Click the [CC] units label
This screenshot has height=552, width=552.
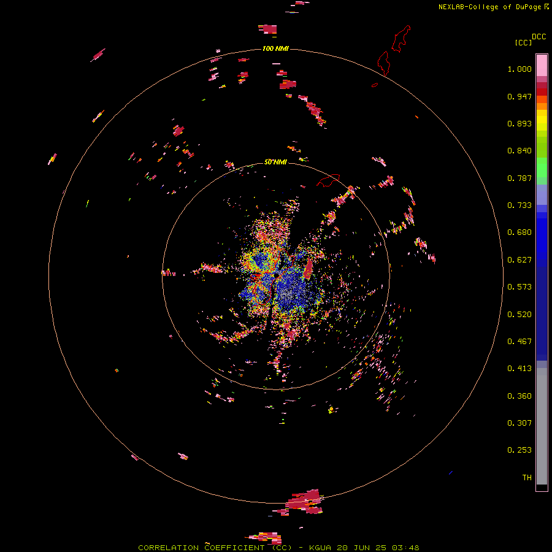[523, 42]
